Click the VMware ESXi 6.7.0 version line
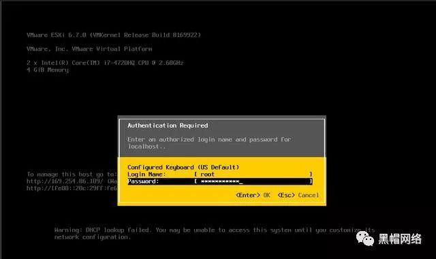The height and width of the screenshot is (259, 436). pos(114,35)
